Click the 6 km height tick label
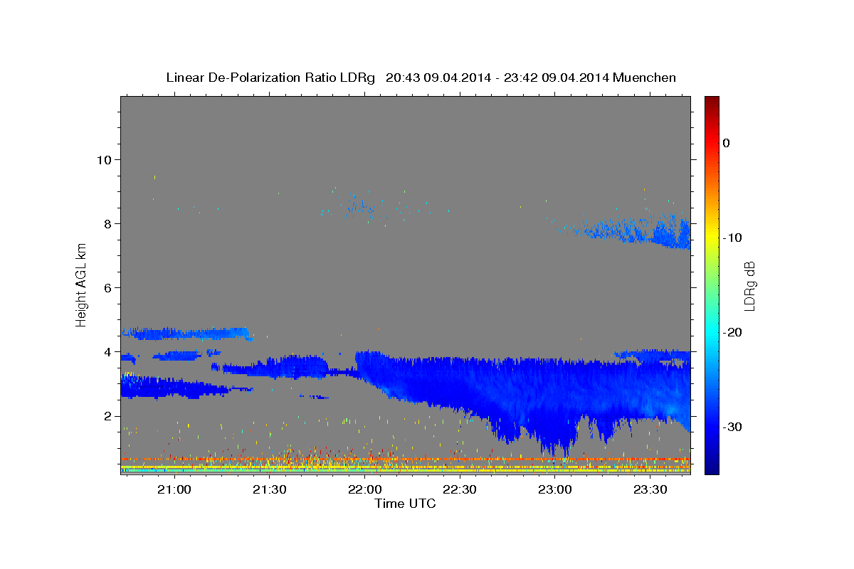This screenshot has height=569, width=854. (110, 287)
